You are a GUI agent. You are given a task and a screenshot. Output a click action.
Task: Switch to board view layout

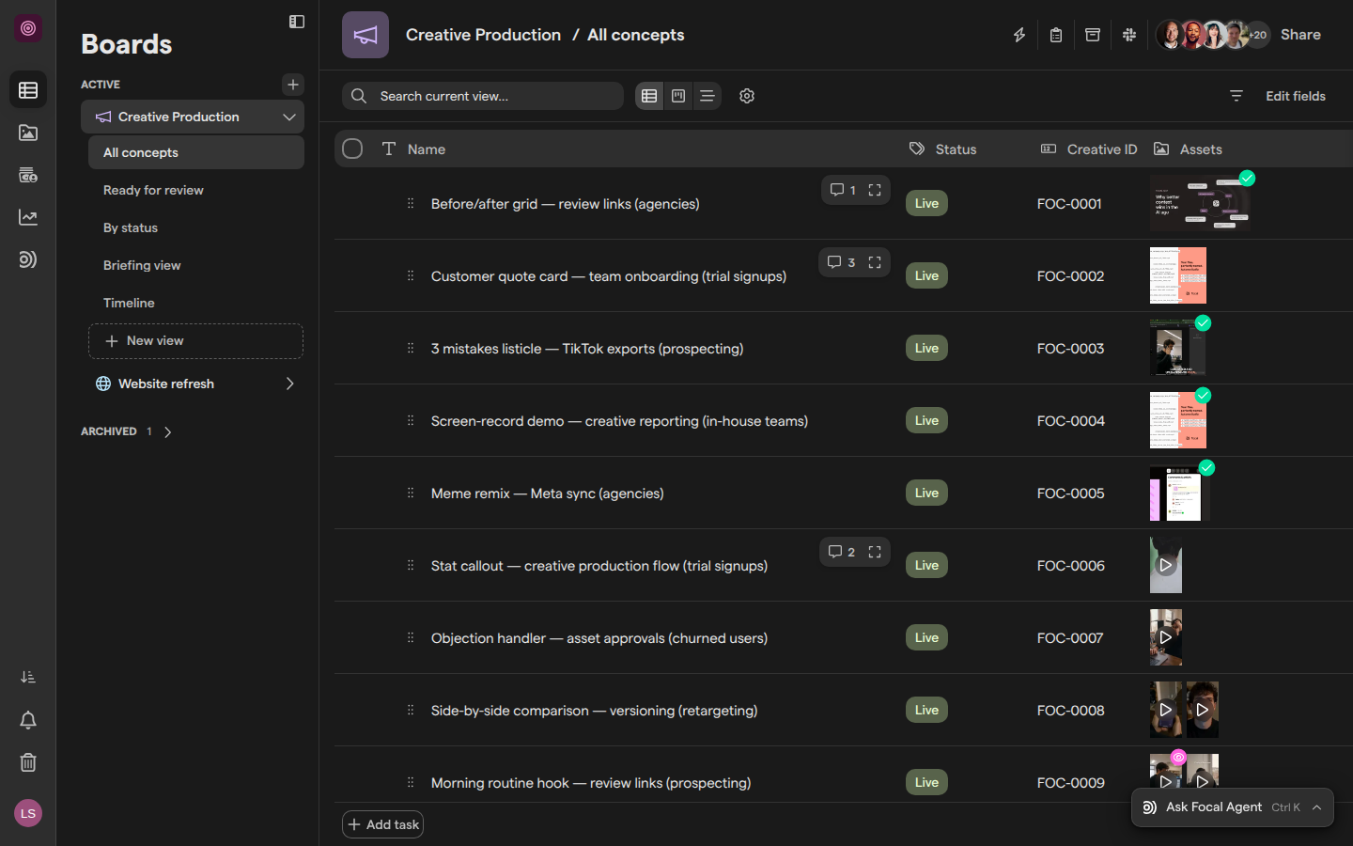[678, 96]
